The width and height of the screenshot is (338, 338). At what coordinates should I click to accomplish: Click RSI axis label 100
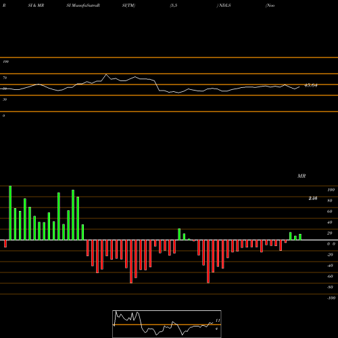pos(5,62)
